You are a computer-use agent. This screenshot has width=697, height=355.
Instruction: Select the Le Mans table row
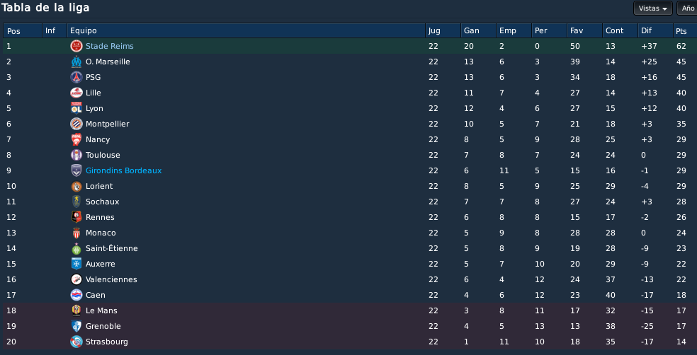(350, 310)
